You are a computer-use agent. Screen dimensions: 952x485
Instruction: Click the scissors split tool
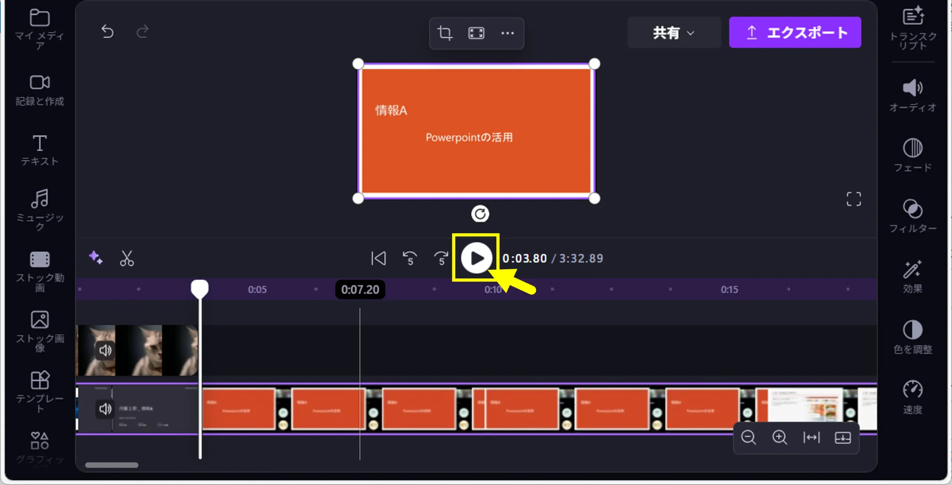coord(127,258)
